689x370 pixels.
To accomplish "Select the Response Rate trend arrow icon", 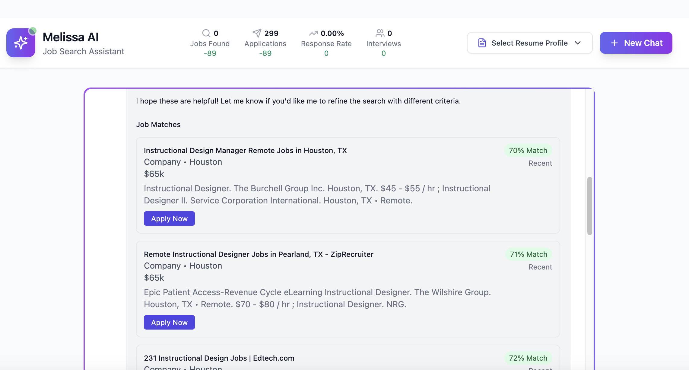I will click(x=313, y=33).
